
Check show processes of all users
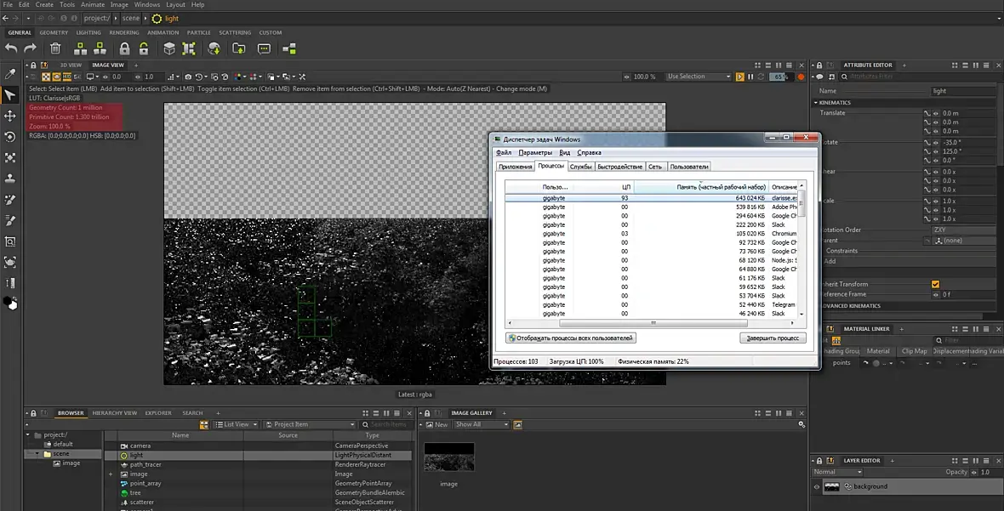click(x=571, y=338)
